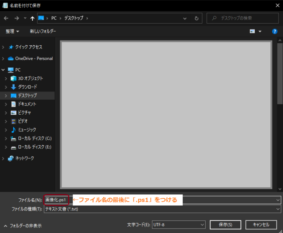Click the Back navigation arrow
This screenshot has height=233, width=283.
click(6, 18)
